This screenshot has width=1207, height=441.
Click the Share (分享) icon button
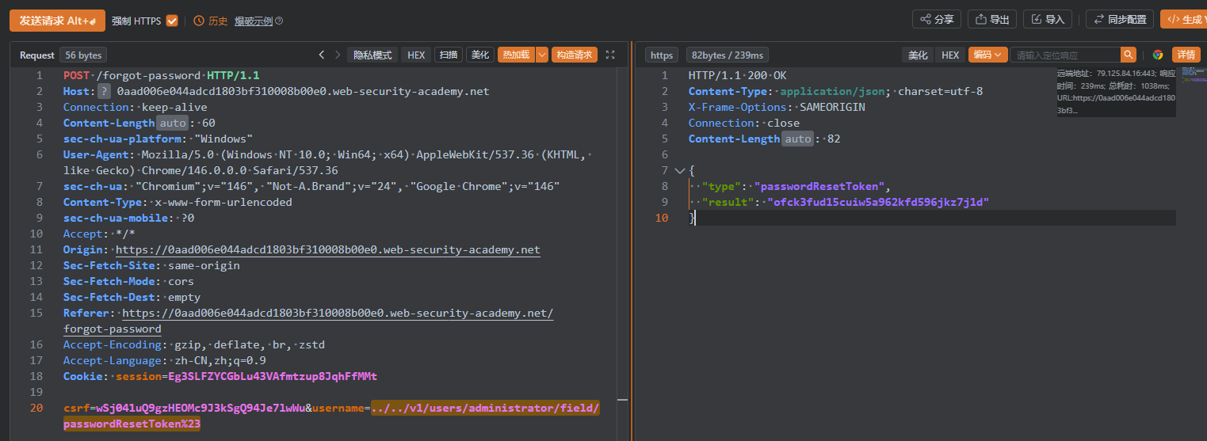(937, 20)
